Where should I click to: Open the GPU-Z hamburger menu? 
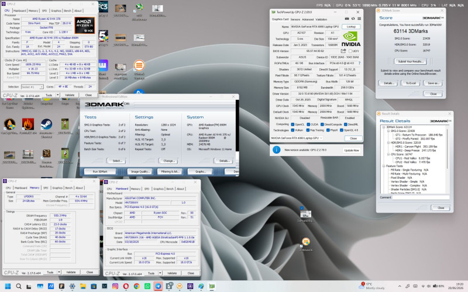359,19
